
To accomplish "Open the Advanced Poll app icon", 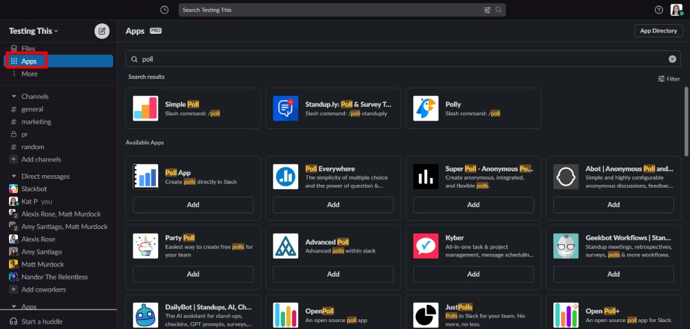I will click(x=286, y=246).
